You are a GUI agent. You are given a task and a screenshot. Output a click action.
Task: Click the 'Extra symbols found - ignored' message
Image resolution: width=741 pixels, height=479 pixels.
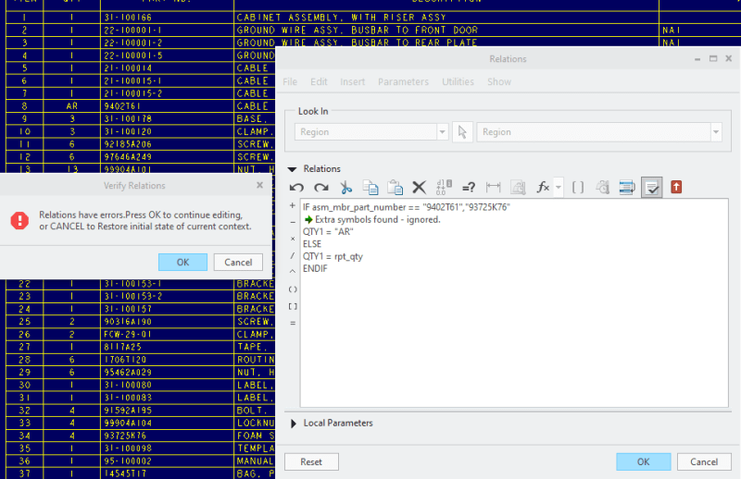[x=377, y=219]
